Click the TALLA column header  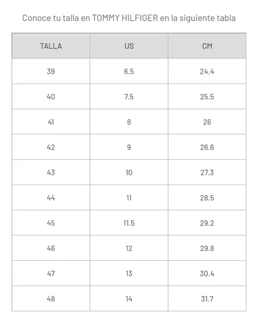pyautogui.click(x=51, y=46)
